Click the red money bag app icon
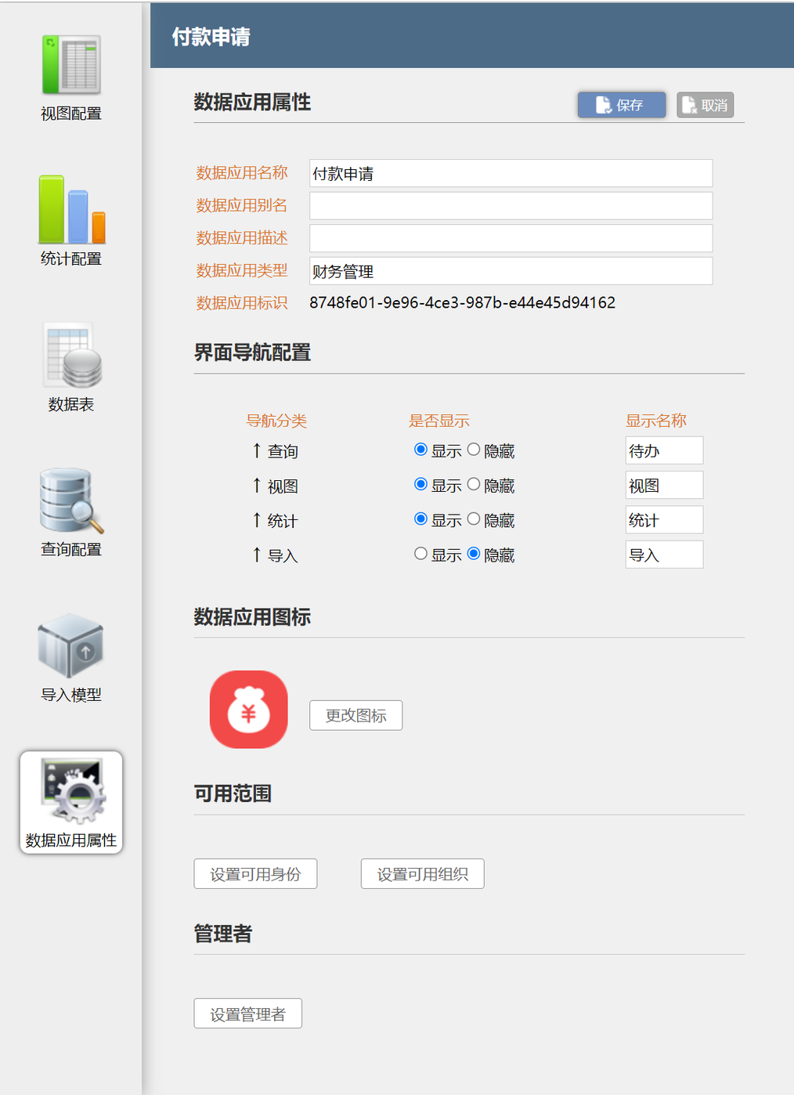The height and width of the screenshot is (1095, 794). click(248, 710)
